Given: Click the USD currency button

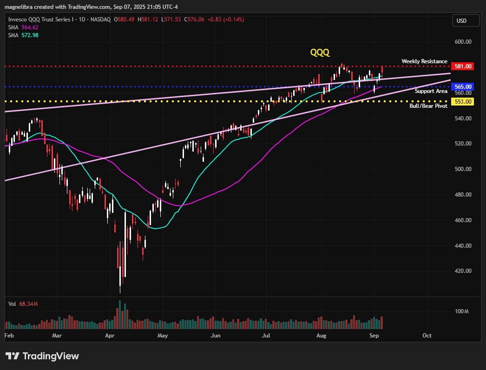Looking at the screenshot, I should click(x=466, y=21).
